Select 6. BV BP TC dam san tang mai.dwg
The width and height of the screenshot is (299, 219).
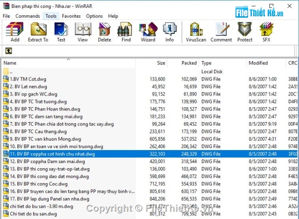pyautogui.click(x=46, y=116)
